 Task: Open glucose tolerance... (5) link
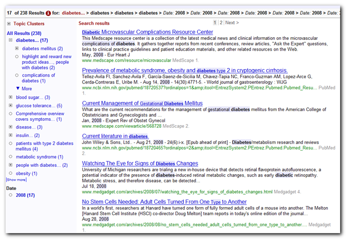coord(39,106)
